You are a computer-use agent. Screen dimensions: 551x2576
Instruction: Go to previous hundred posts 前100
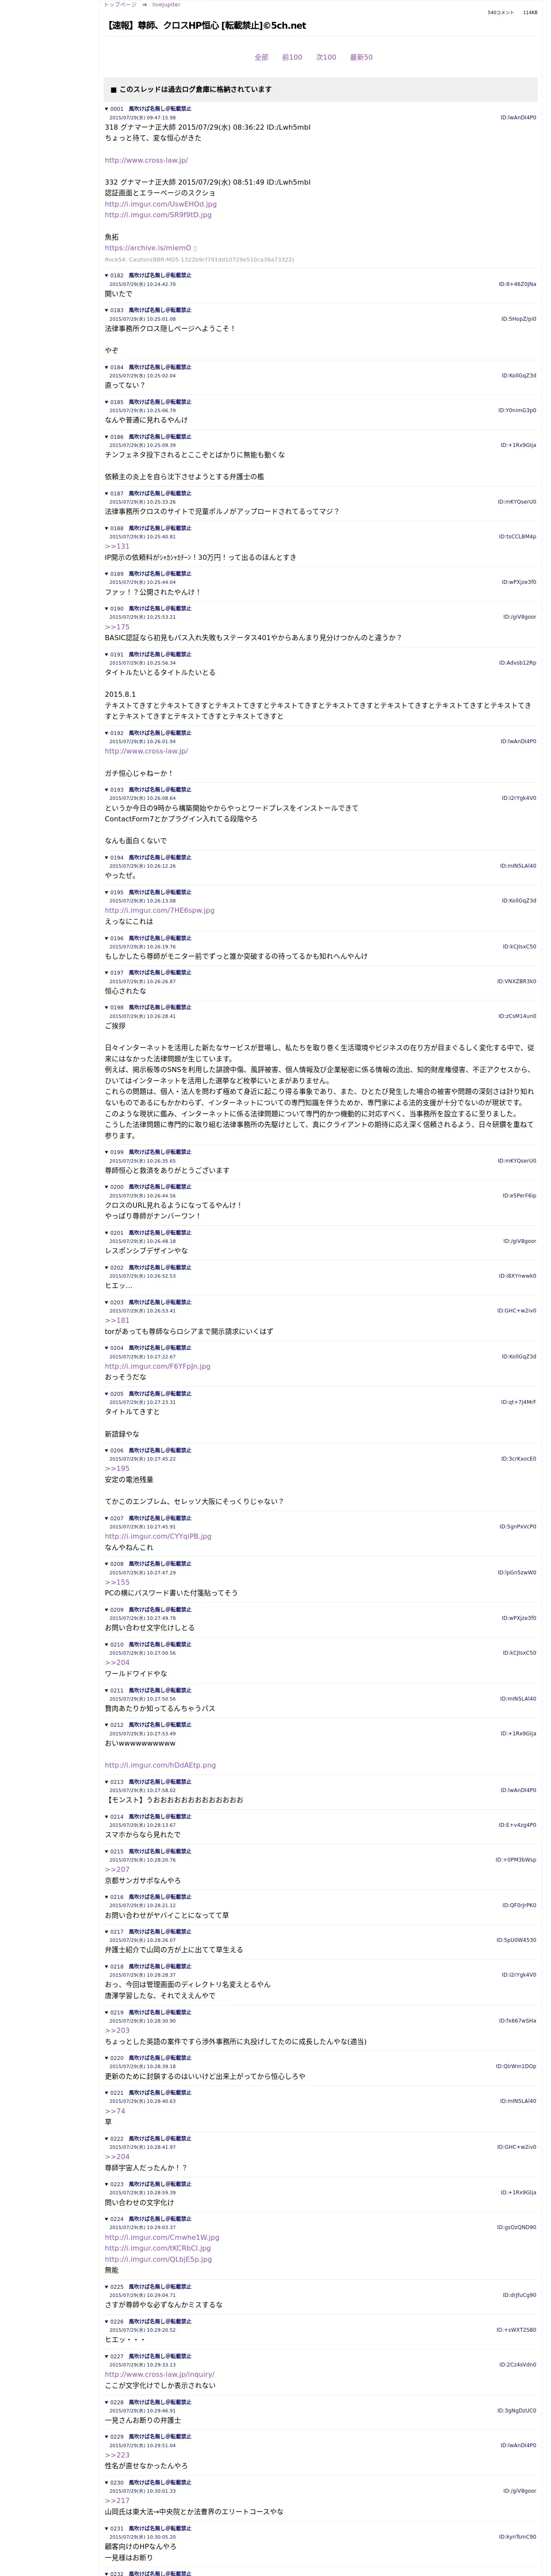click(292, 57)
